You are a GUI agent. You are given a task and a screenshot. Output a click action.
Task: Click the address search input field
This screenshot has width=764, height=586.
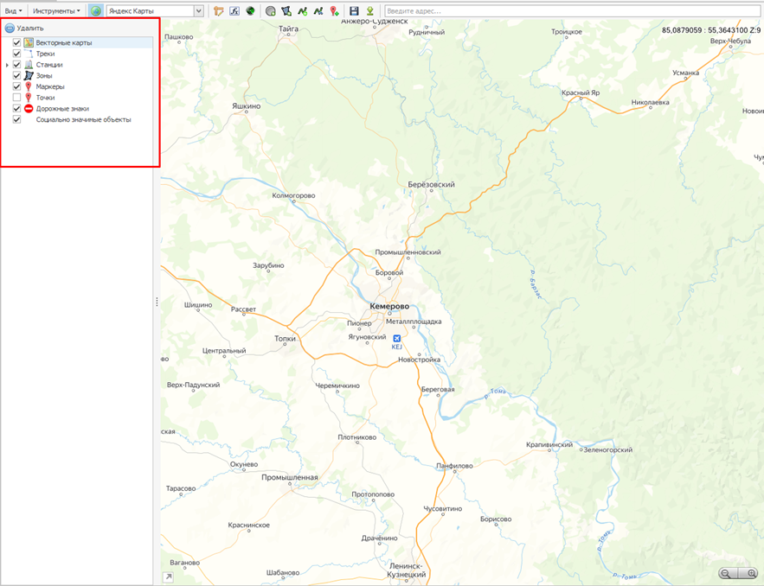pos(571,11)
